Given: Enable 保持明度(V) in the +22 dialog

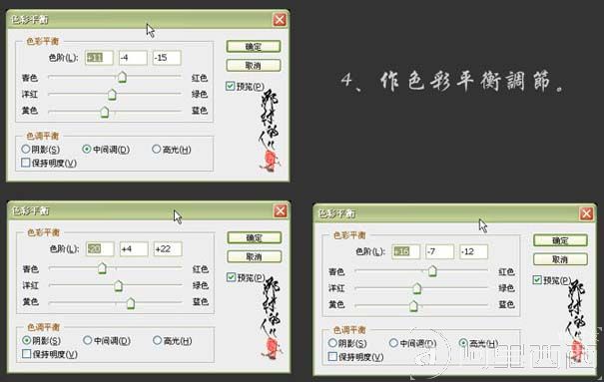Looking at the screenshot, I should (x=26, y=353).
